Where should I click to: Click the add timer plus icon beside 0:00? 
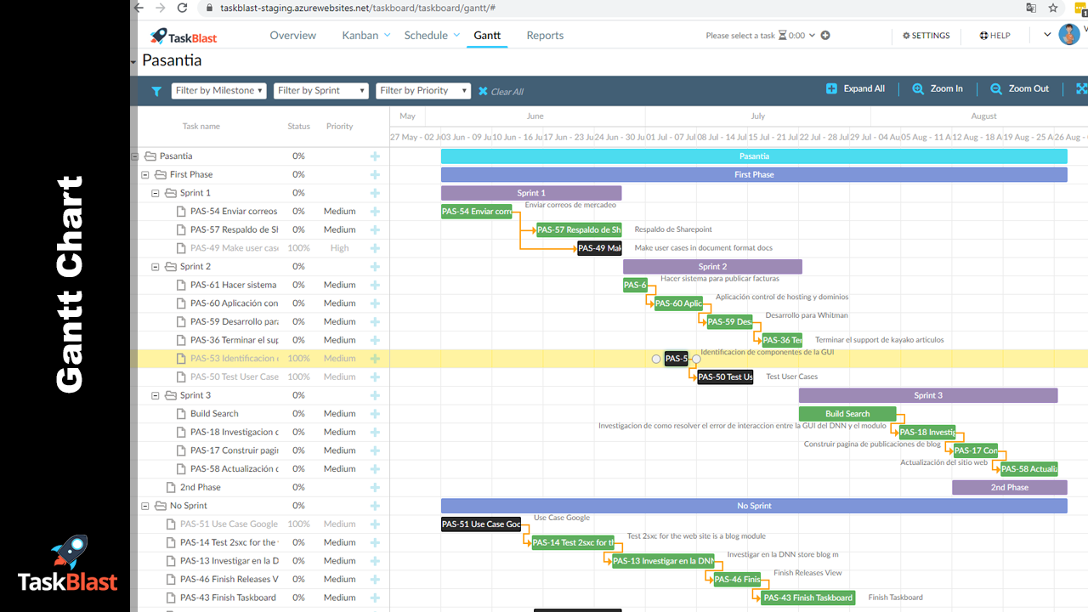[x=825, y=36]
